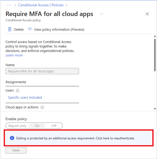Click the info icon next to Users

click(x=18, y=91)
